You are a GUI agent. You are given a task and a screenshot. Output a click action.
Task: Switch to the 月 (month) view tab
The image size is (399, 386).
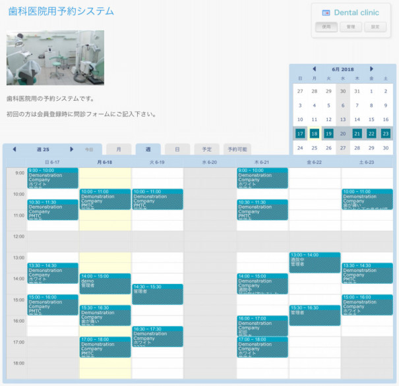coord(118,150)
